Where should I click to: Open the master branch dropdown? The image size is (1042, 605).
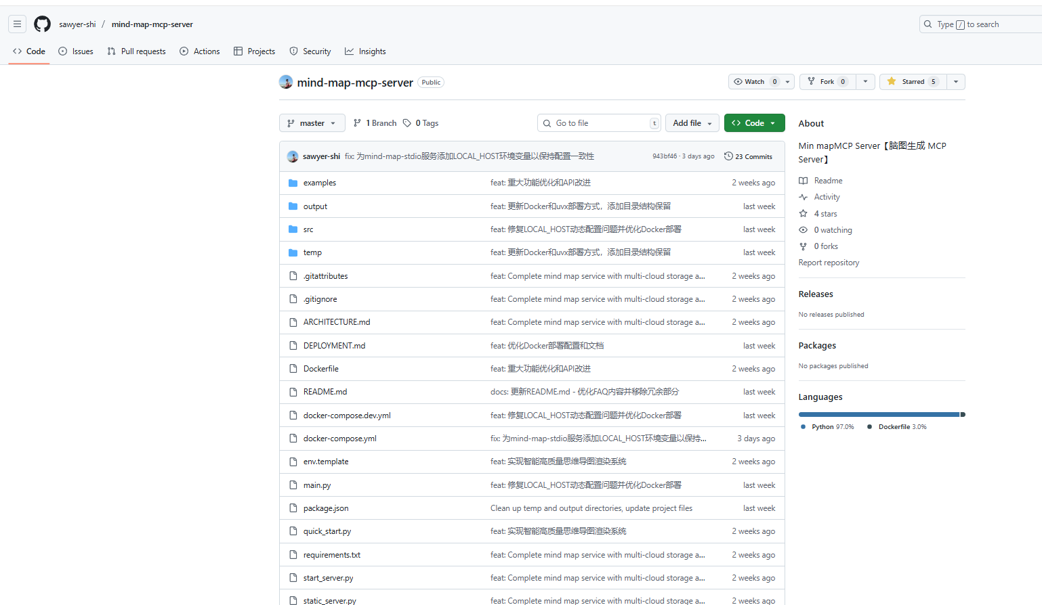point(312,123)
